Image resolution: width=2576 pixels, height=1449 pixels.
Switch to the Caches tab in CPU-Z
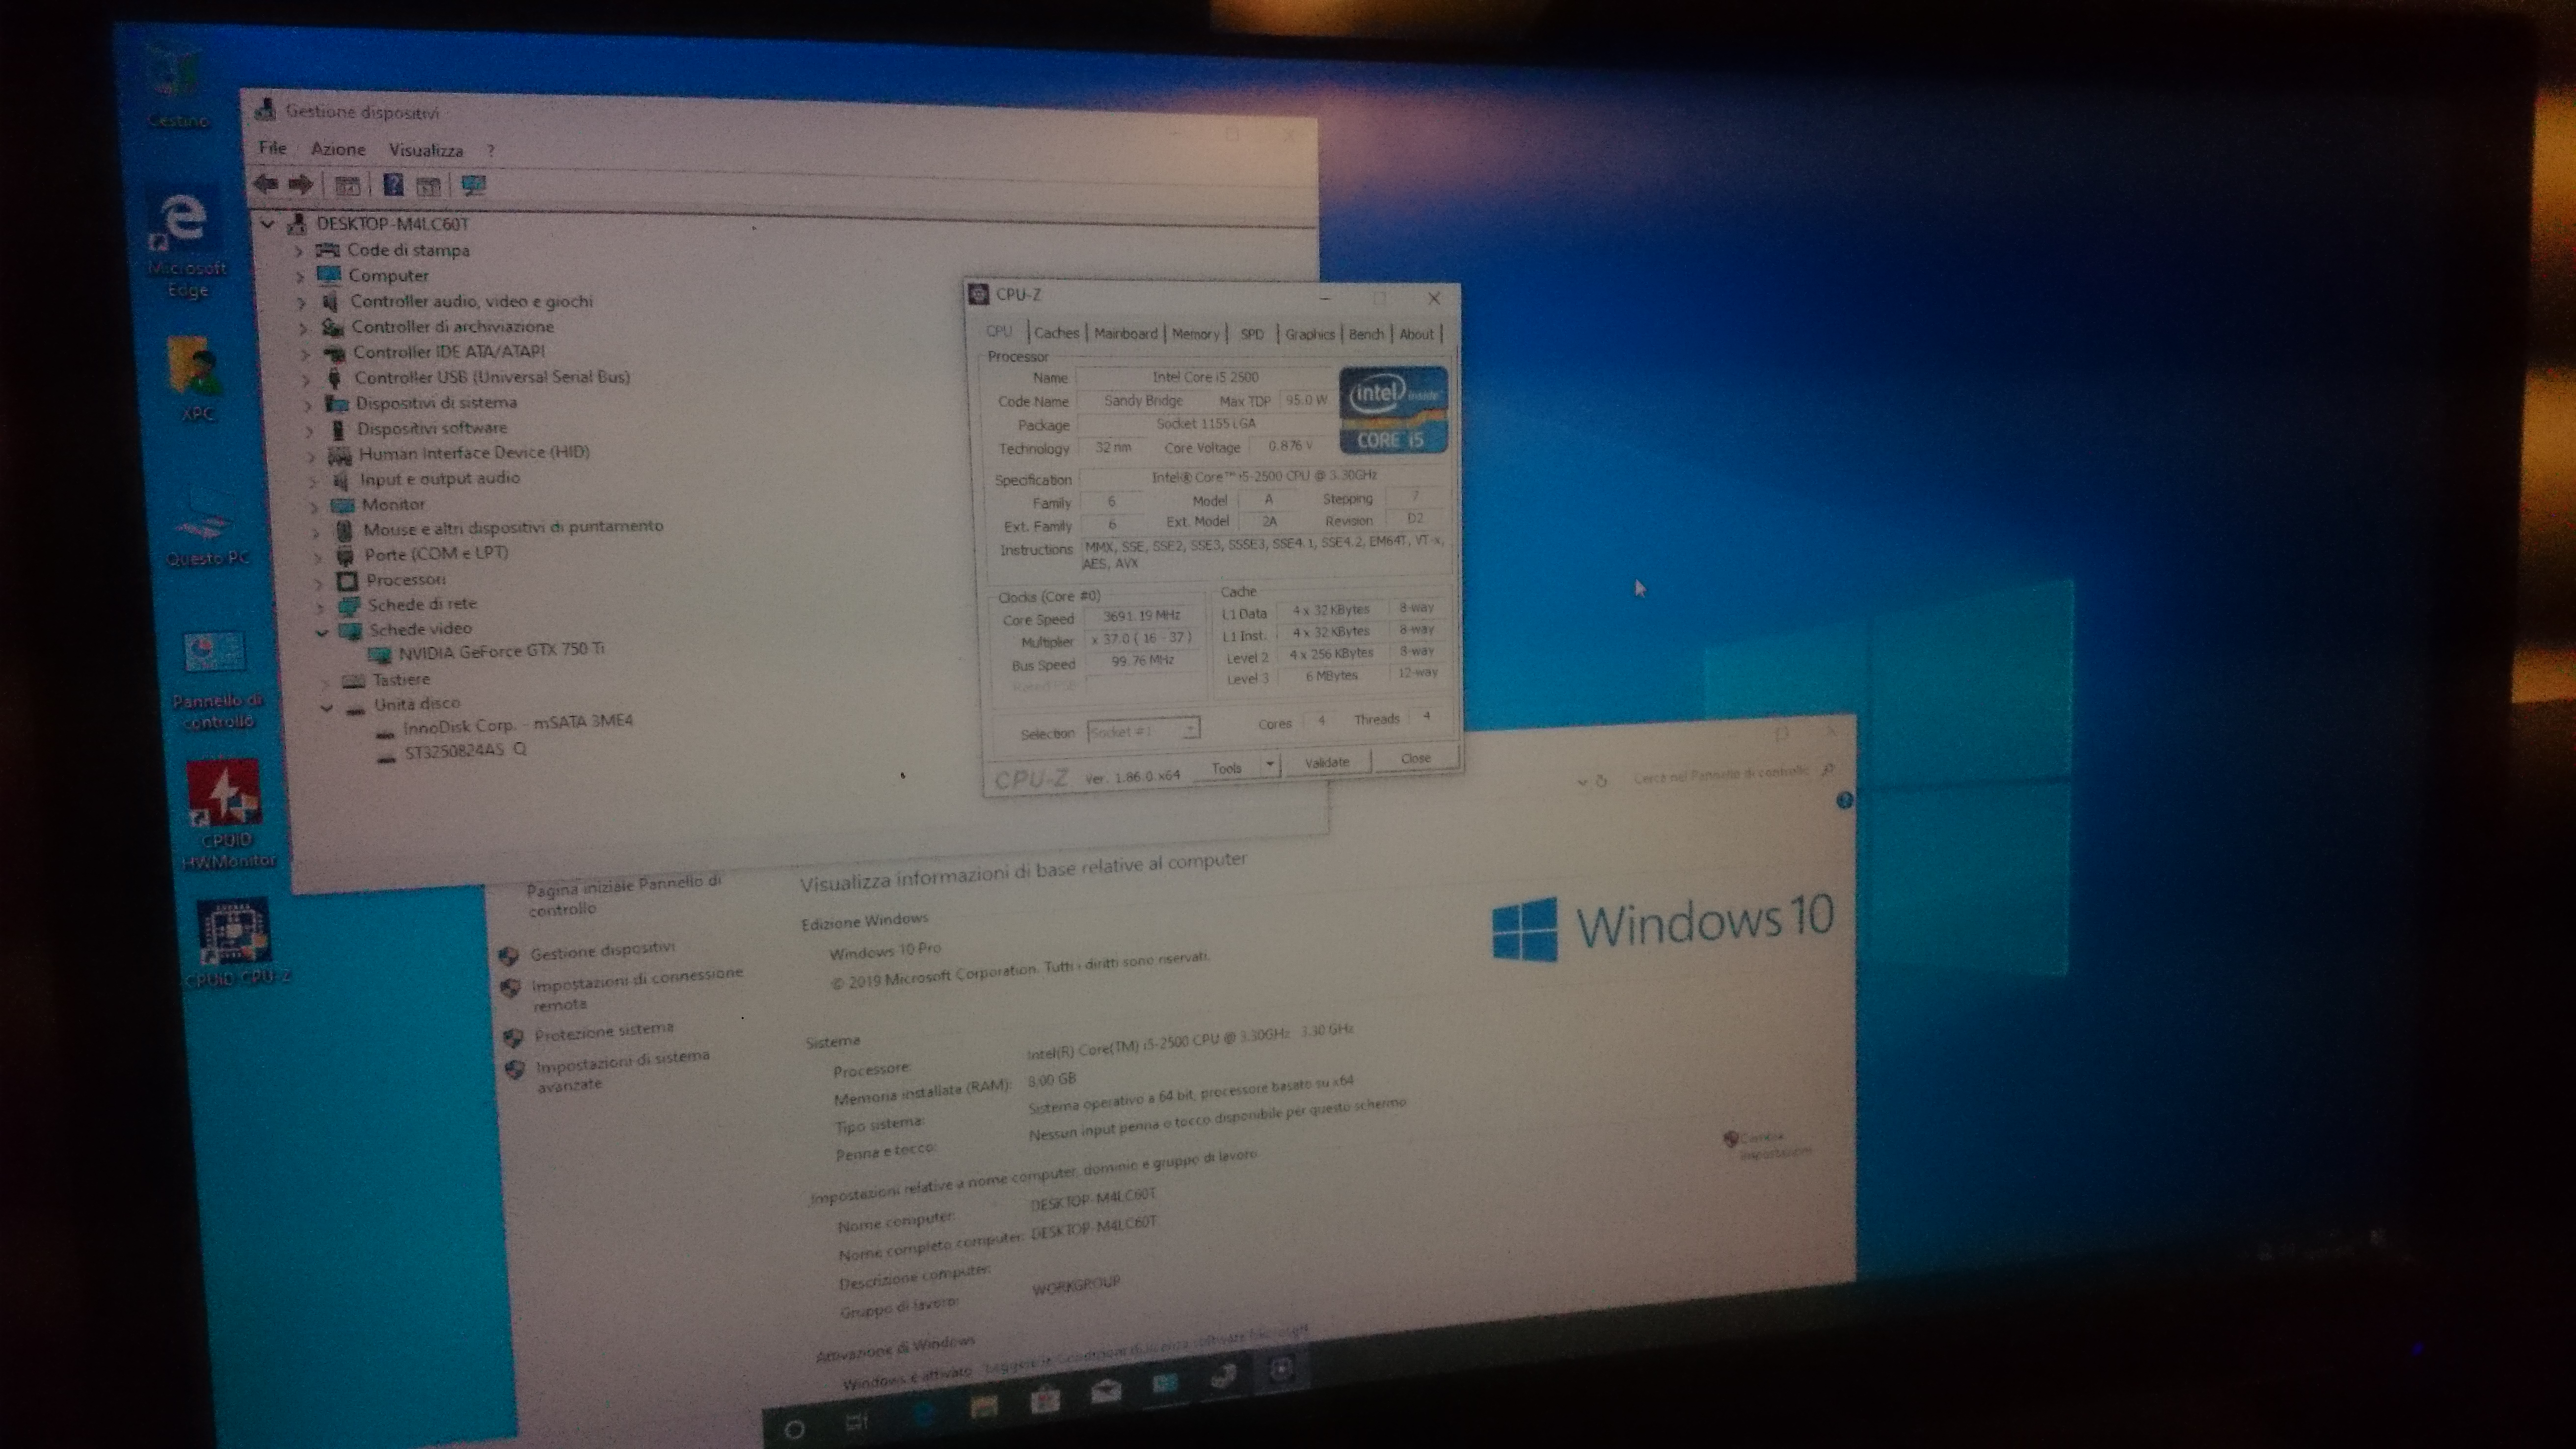click(1057, 333)
